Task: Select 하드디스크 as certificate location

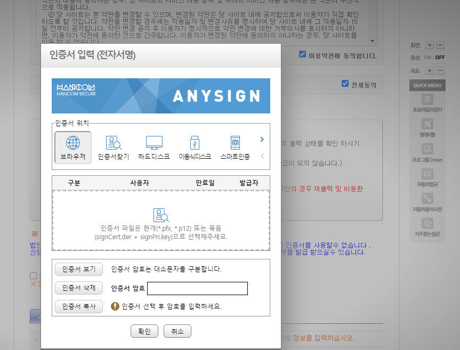Action: pyautogui.click(x=154, y=147)
